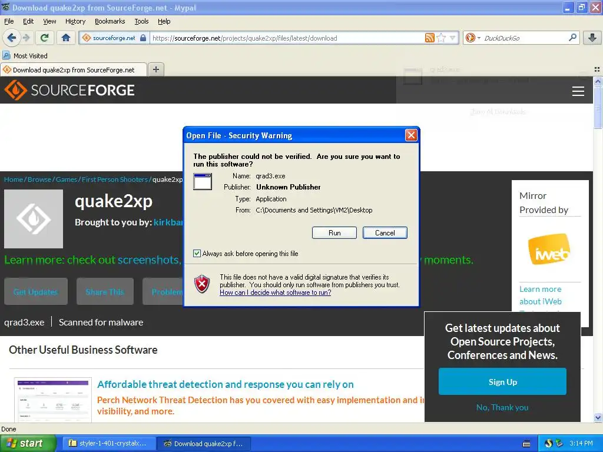The width and height of the screenshot is (603, 452).
Task: Click the Games breadcrumb link
Action: coord(67,180)
